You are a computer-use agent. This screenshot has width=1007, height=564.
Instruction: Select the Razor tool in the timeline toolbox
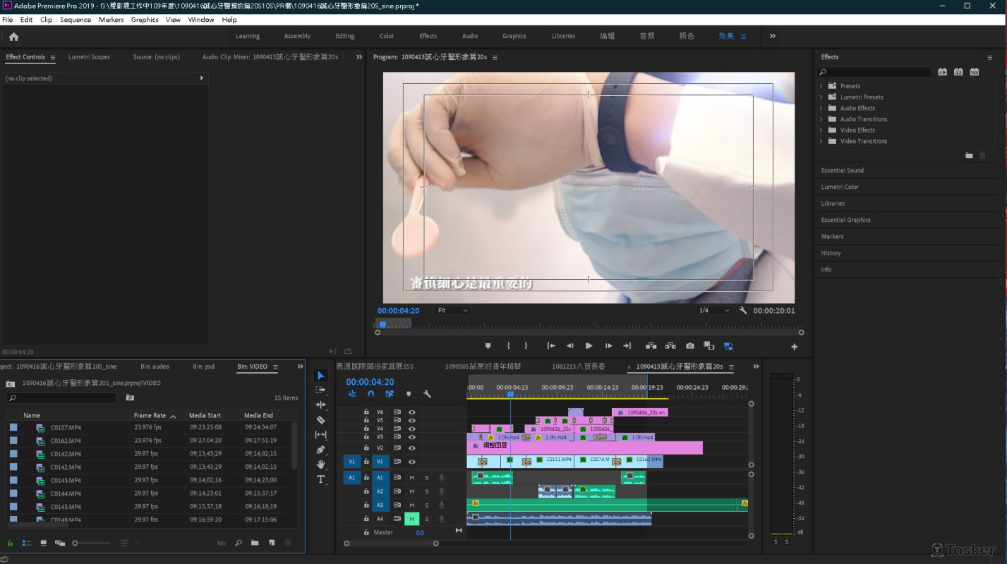[x=320, y=420]
